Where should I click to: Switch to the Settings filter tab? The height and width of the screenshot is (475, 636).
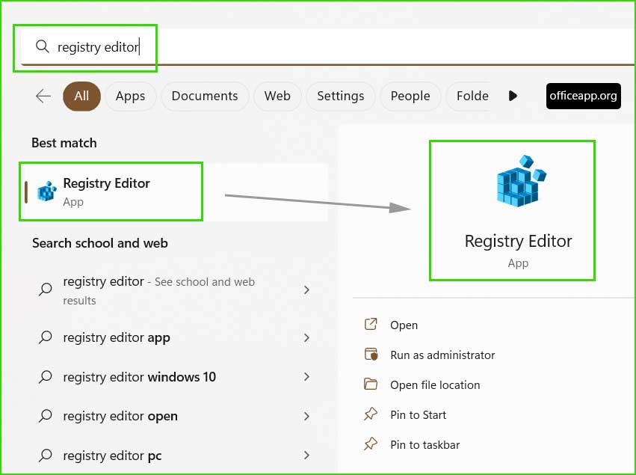click(341, 96)
